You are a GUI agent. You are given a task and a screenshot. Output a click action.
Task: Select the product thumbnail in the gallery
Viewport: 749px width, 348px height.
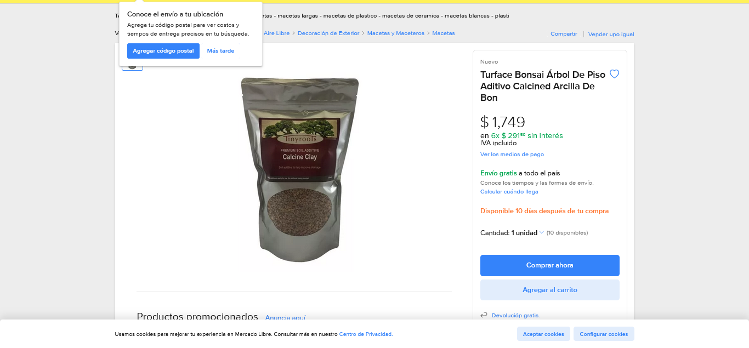click(132, 67)
